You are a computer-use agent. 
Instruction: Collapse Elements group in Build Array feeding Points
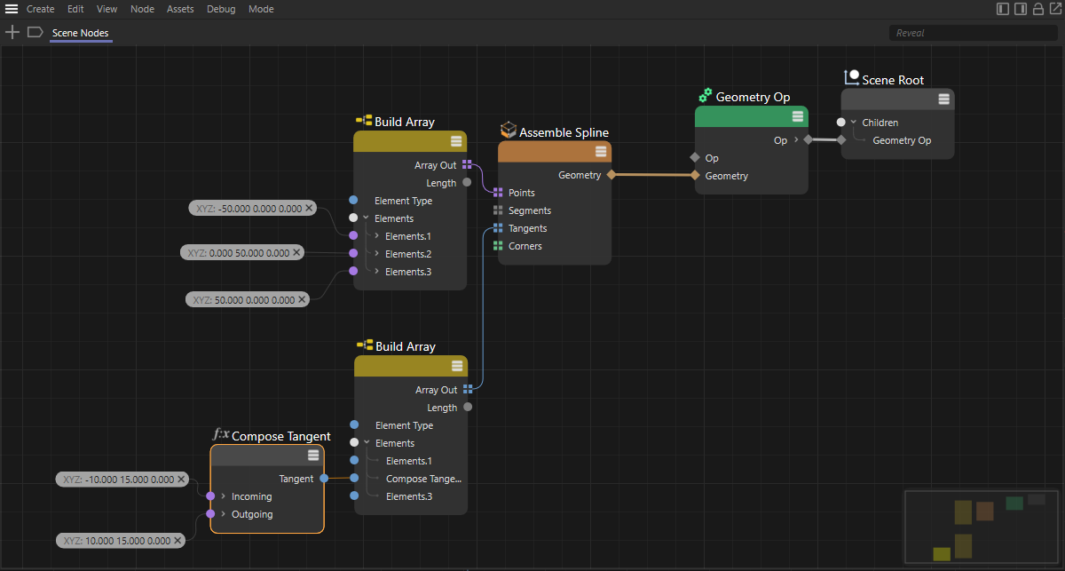point(365,218)
